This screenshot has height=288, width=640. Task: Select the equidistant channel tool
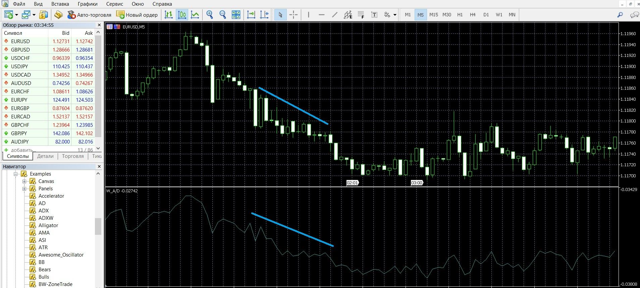tap(348, 15)
